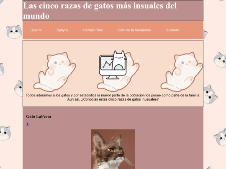Click the computer cat statistics icon

(113, 65)
